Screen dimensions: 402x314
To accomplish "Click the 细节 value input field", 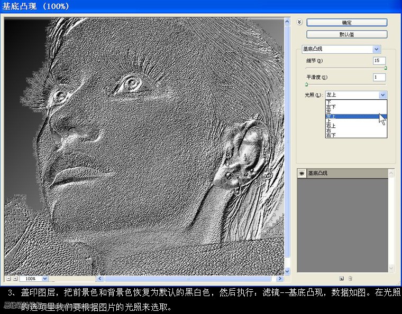I will click(x=379, y=61).
